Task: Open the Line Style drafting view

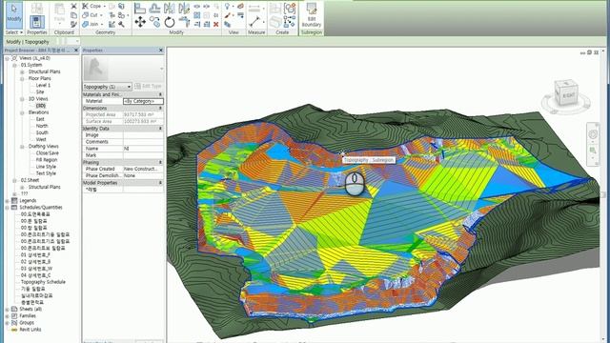Action: click(x=46, y=167)
